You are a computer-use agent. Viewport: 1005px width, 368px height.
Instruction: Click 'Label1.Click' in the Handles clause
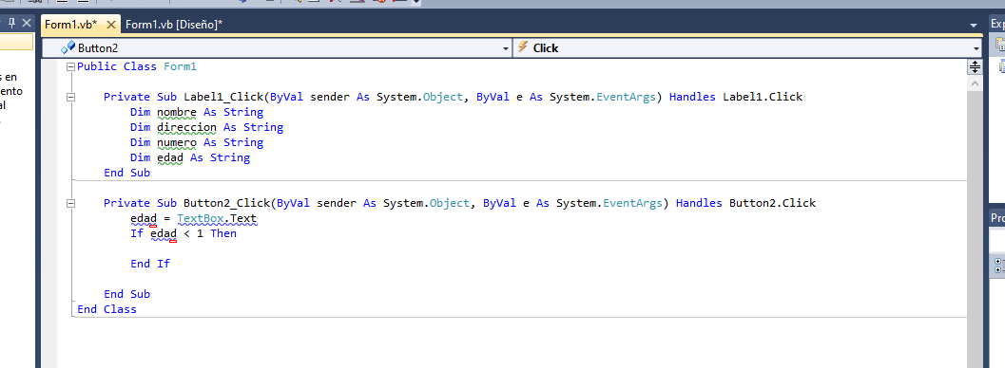(x=763, y=97)
